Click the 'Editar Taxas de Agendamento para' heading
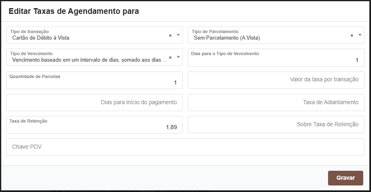The width and height of the screenshot is (371, 192). click(74, 11)
